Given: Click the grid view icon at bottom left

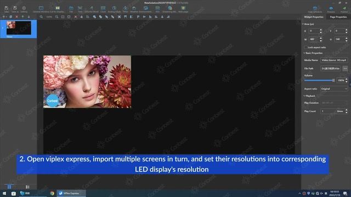Looking at the screenshot, I should coord(9,187).
